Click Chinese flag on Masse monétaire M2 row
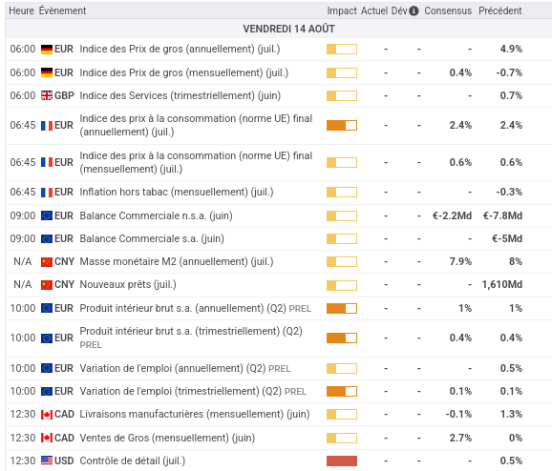This screenshot has width=552, height=471. coord(47,262)
